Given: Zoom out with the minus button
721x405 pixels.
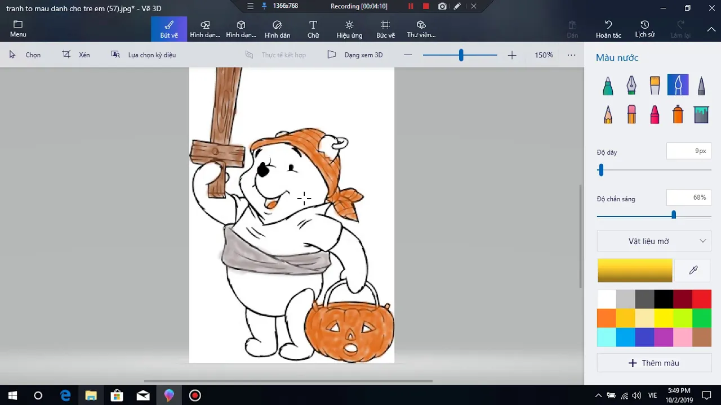Looking at the screenshot, I should (x=408, y=55).
